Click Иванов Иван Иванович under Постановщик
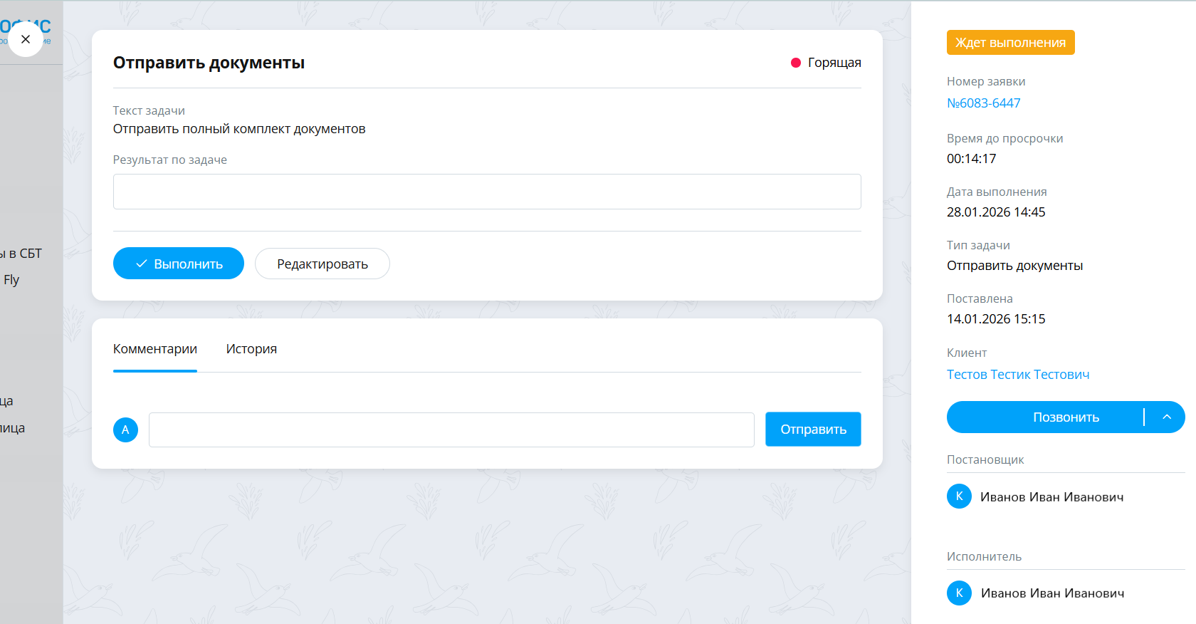Screen dimensions: 1196x624 [1051, 497]
